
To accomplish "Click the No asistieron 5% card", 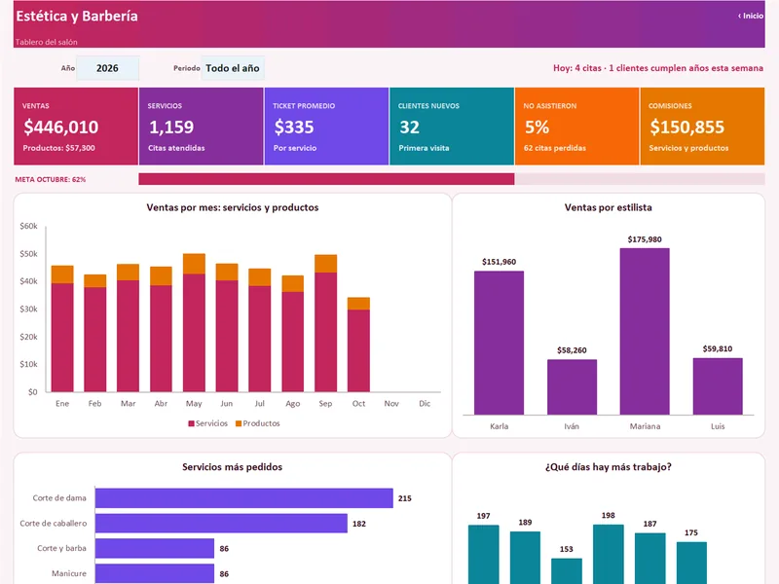I will click(x=576, y=127).
